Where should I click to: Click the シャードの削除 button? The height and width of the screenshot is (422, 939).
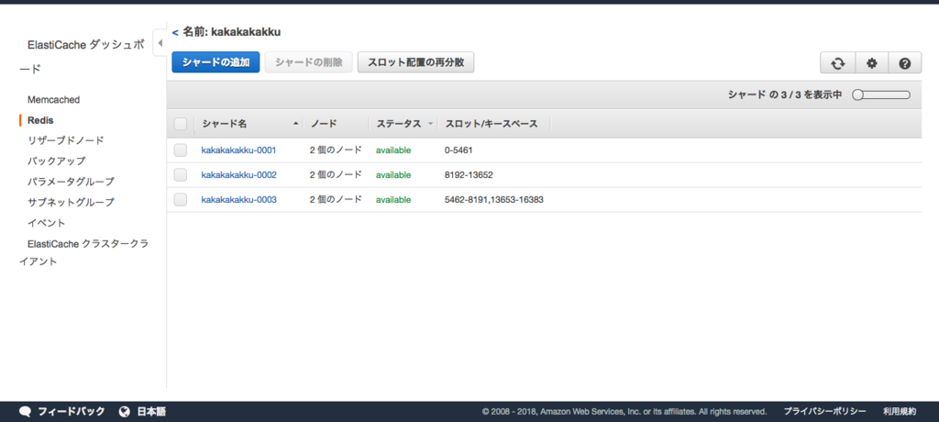coord(308,62)
